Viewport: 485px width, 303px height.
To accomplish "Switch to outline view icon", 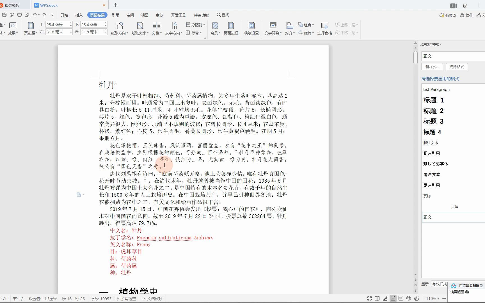I will (401, 299).
